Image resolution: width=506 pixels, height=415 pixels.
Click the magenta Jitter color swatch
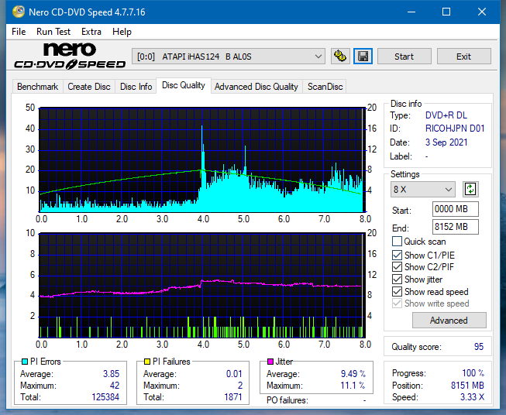coord(270,362)
